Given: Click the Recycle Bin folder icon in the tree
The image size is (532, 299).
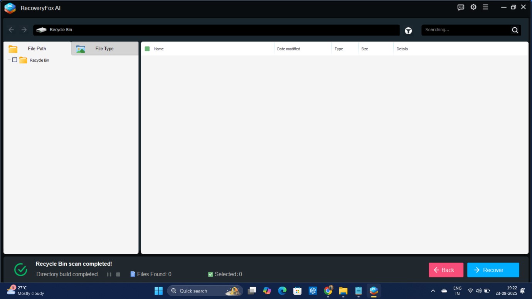Looking at the screenshot, I should (23, 60).
